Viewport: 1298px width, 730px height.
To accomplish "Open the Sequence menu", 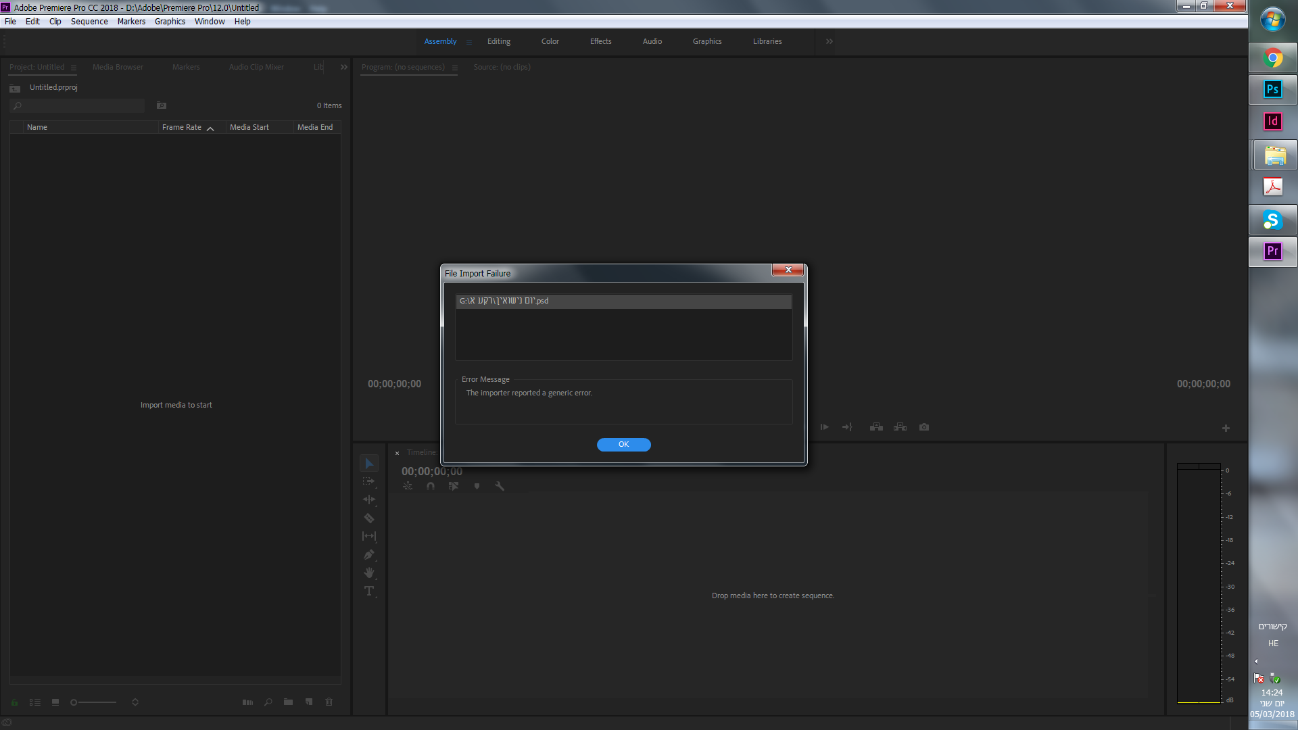I will 89,22.
